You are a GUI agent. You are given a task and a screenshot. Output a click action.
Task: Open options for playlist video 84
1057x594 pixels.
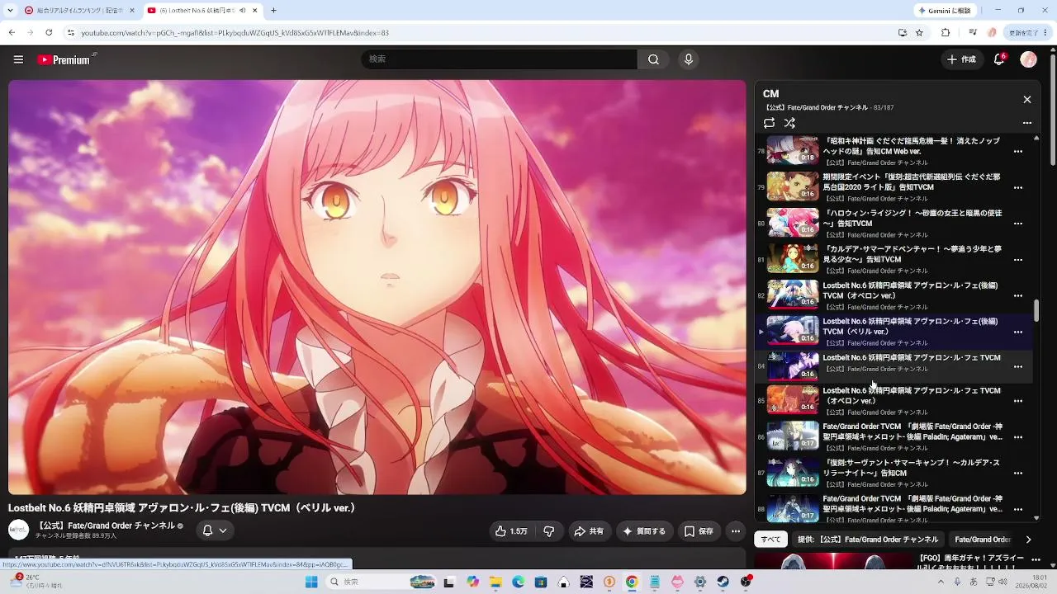coord(1018,366)
